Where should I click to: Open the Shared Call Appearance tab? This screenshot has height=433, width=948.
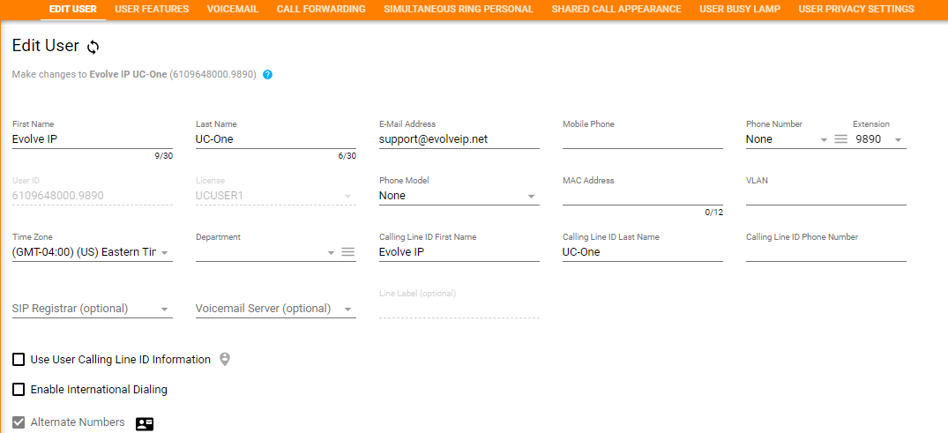click(x=616, y=9)
